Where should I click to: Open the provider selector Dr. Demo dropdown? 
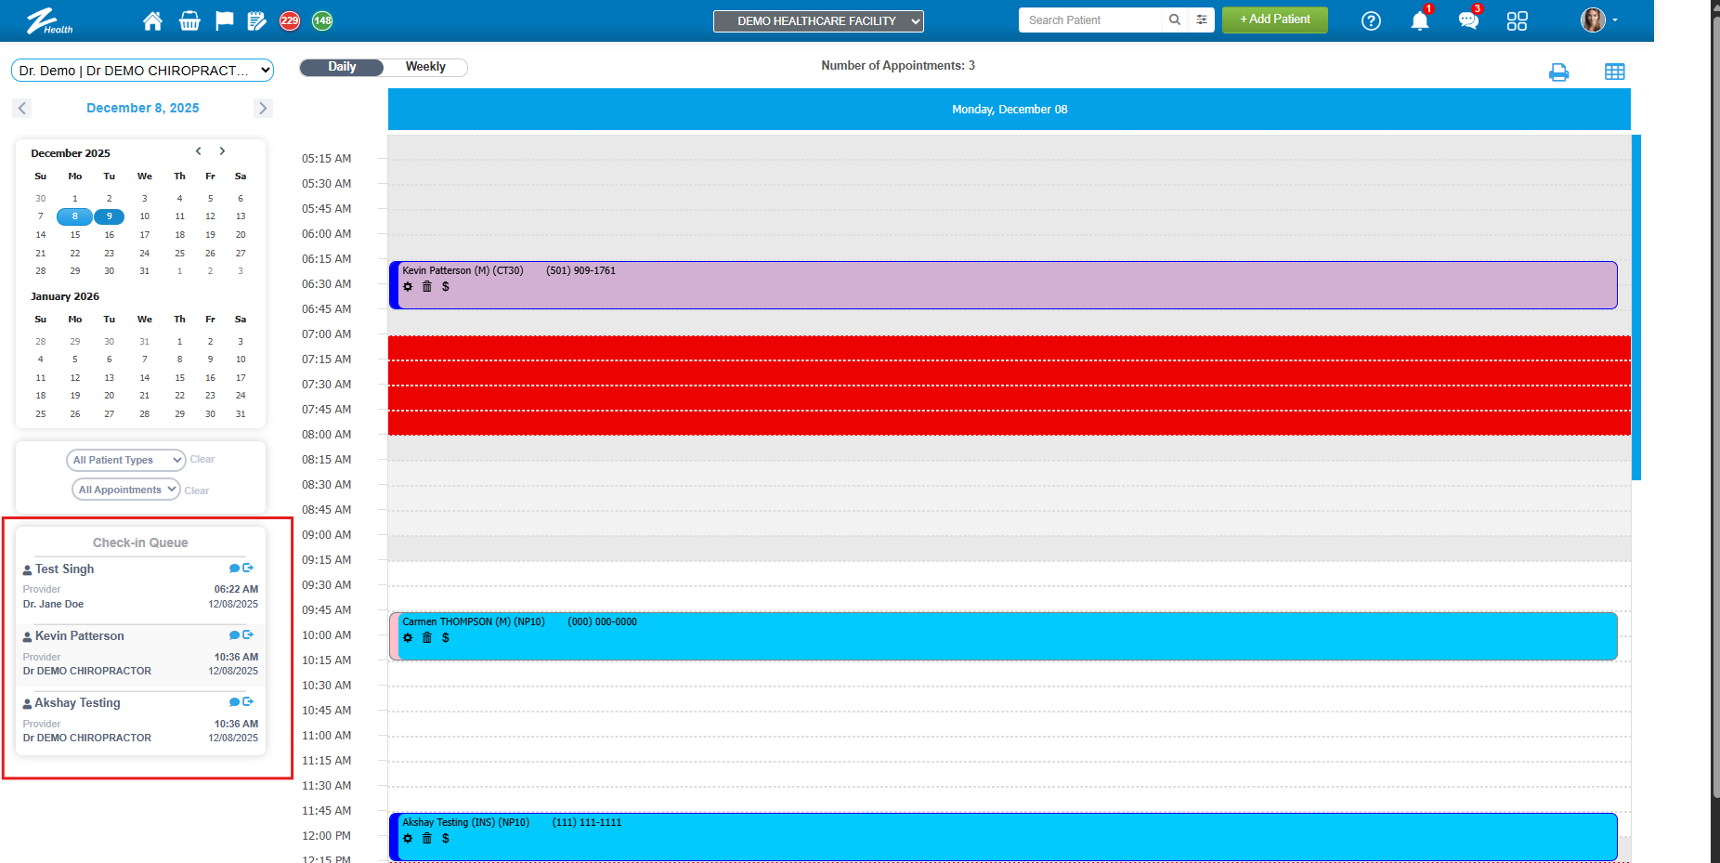(x=143, y=71)
